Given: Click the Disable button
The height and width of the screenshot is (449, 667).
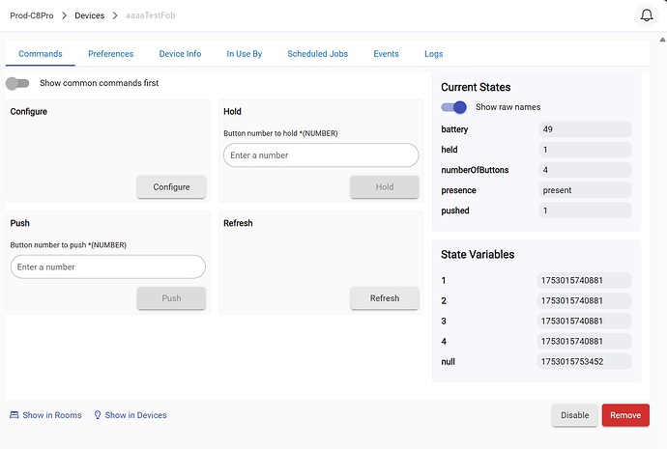Looking at the screenshot, I should [x=574, y=415].
